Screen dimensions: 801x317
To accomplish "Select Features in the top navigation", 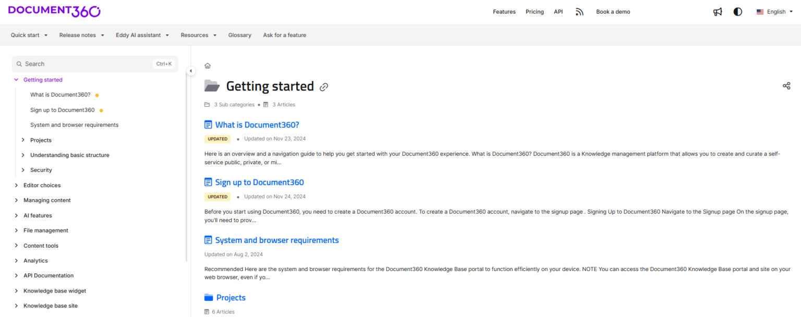I will tap(504, 11).
